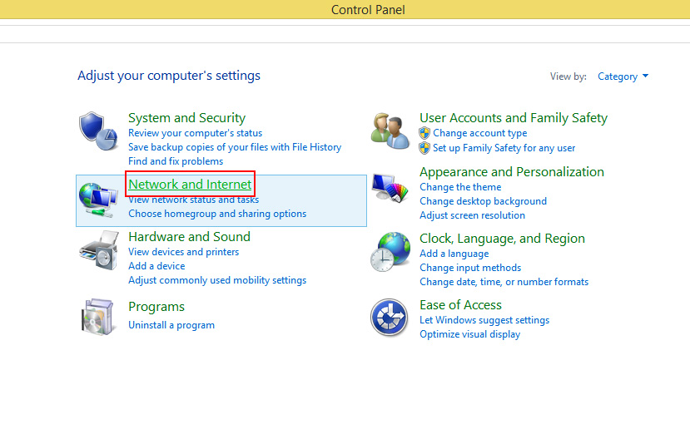Click Save backup copies with File History
This screenshot has height=439, width=690.
(235, 147)
